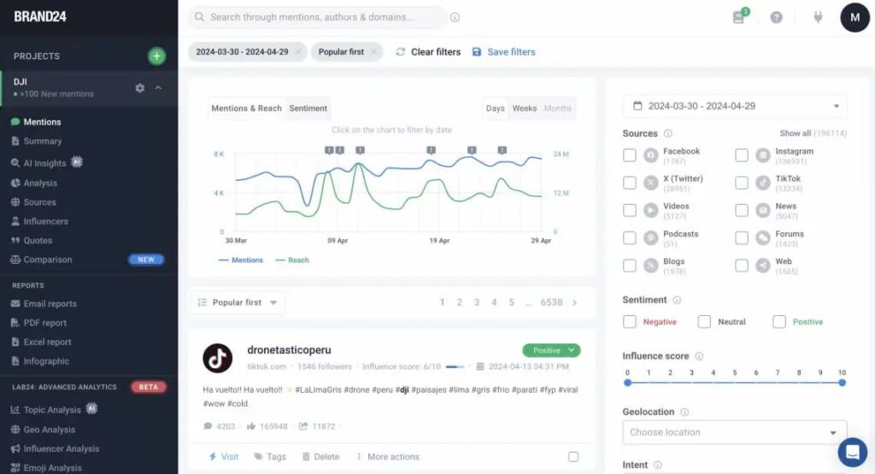The height and width of the screenshot is (474, 875).
Task: Click the Instagram source icon
Action: click(x=763, y=155)
